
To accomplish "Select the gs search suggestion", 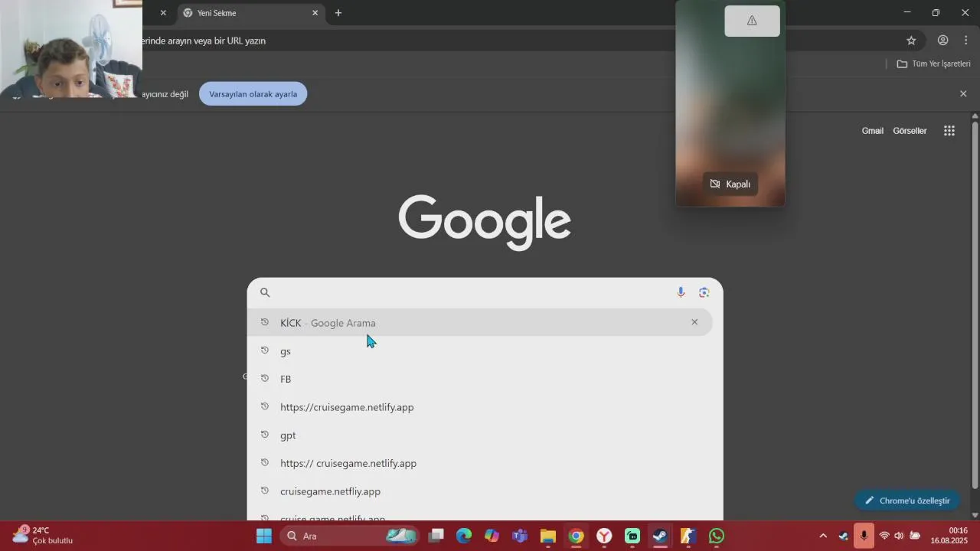I will click(481, 350).
